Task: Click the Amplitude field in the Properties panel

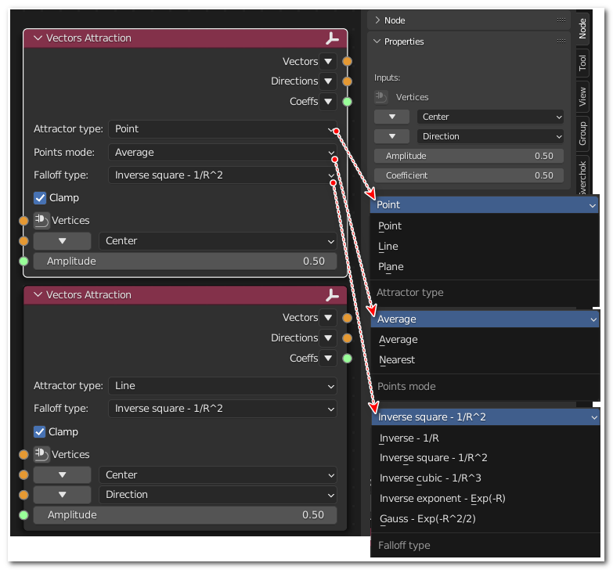Action: (469, 156)
